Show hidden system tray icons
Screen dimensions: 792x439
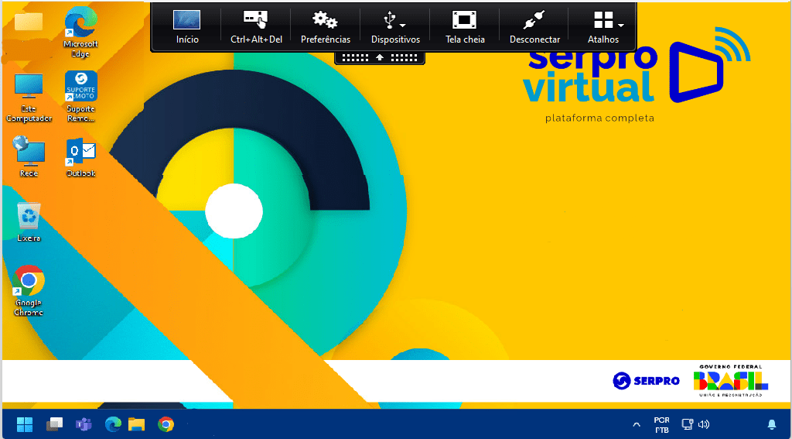(x=637, y=424)
